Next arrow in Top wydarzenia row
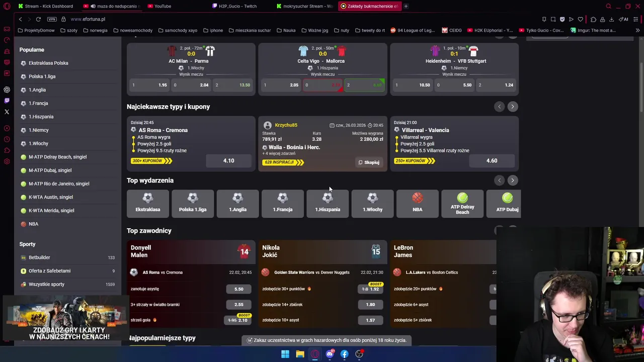 tap(512, 180)
